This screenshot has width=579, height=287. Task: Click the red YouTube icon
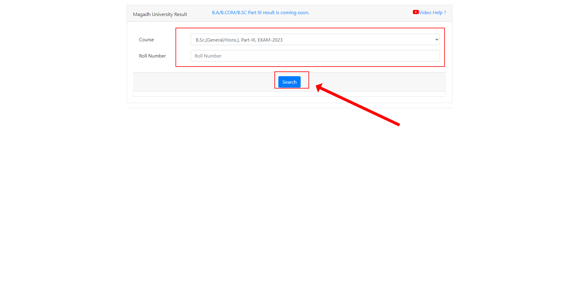416,12
